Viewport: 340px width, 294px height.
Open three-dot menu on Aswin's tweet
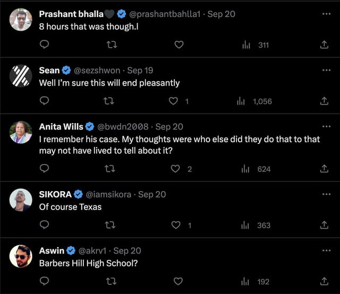[326, 250]
